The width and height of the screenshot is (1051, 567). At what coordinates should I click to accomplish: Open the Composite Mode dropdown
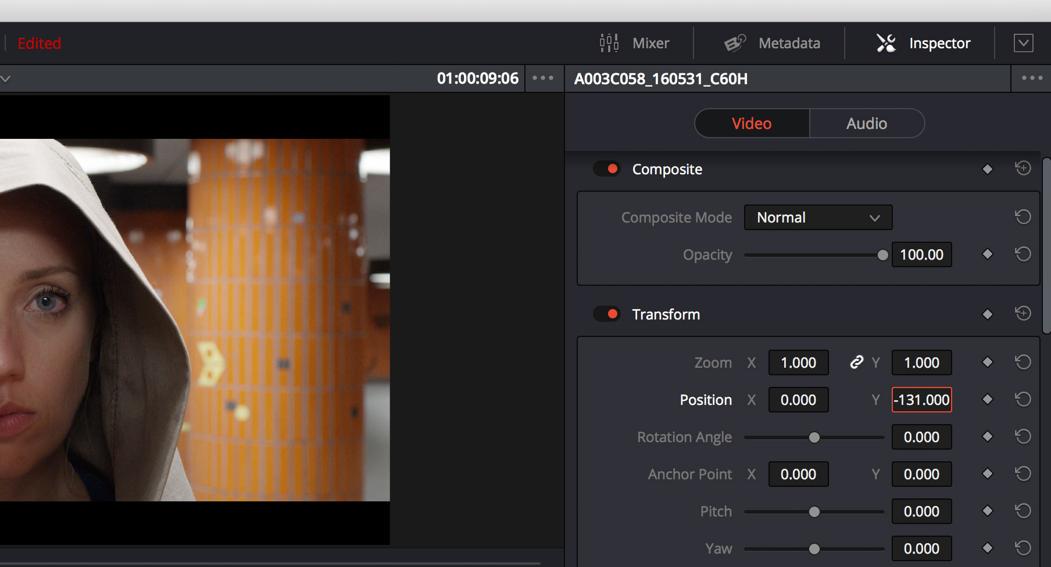818,217
